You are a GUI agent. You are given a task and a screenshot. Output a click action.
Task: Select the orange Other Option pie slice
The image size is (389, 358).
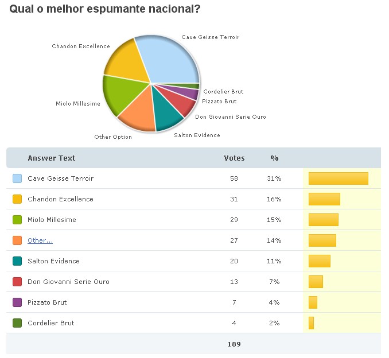pos(139,114)
